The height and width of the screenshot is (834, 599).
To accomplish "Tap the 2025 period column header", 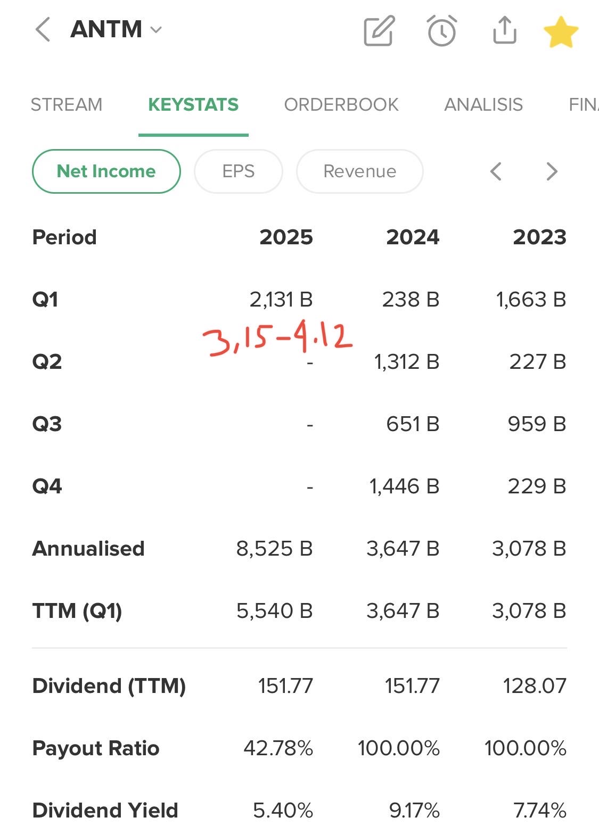I will (286, 237).
